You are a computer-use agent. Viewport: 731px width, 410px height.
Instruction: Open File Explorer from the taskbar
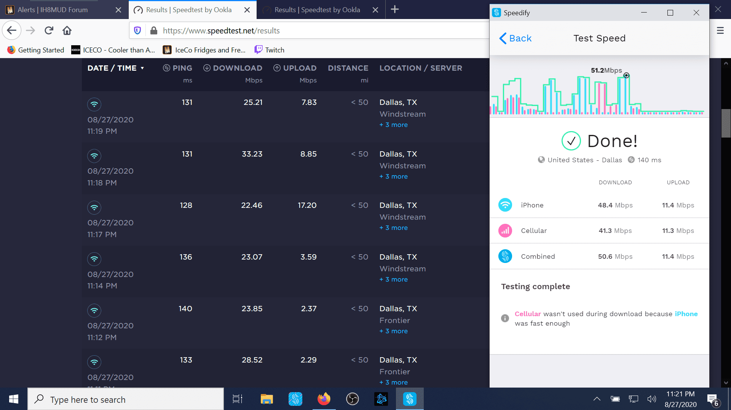(x=267, y=399)
